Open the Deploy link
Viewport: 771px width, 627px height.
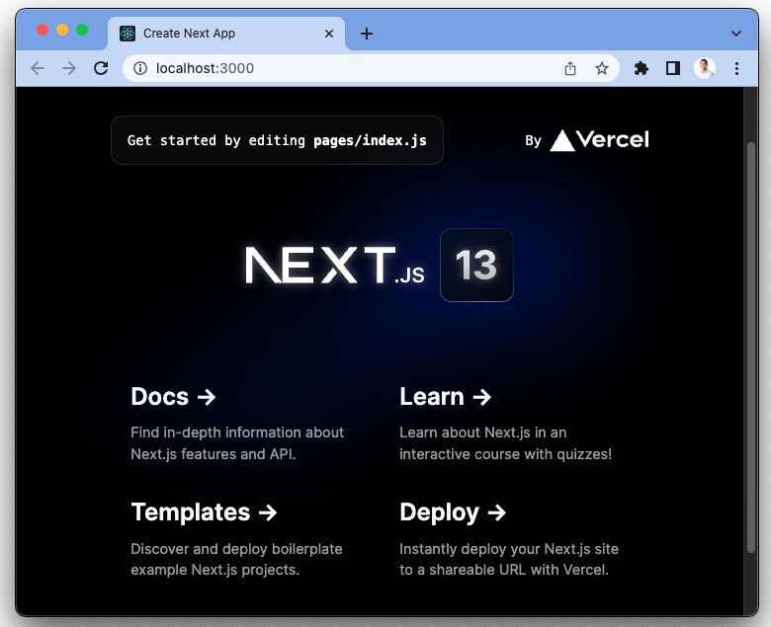(453, 512)
